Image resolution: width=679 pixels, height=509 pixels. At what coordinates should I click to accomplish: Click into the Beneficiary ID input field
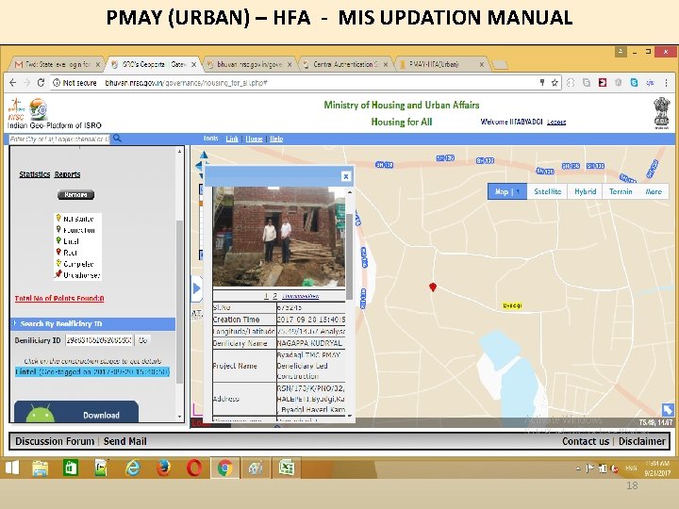coord(99,340)
